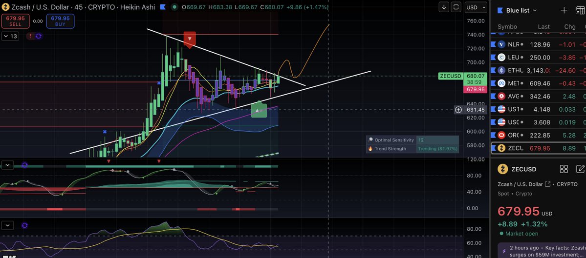Click the Oracle logo in watchlist
This screenshot has height=258, width=586.
(x=501, y=135)
